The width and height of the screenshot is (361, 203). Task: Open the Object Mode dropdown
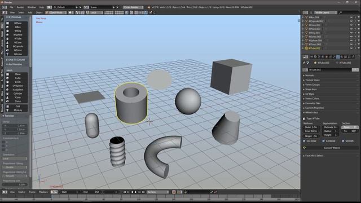[x=56, y=12]
